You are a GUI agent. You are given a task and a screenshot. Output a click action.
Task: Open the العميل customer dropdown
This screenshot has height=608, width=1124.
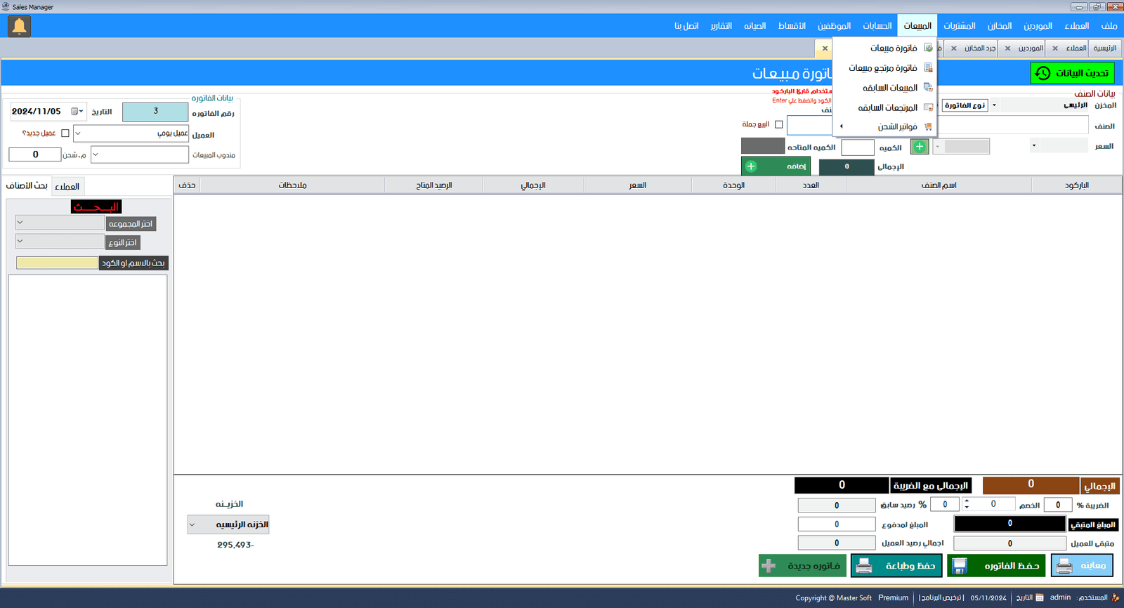click(78, 133)
